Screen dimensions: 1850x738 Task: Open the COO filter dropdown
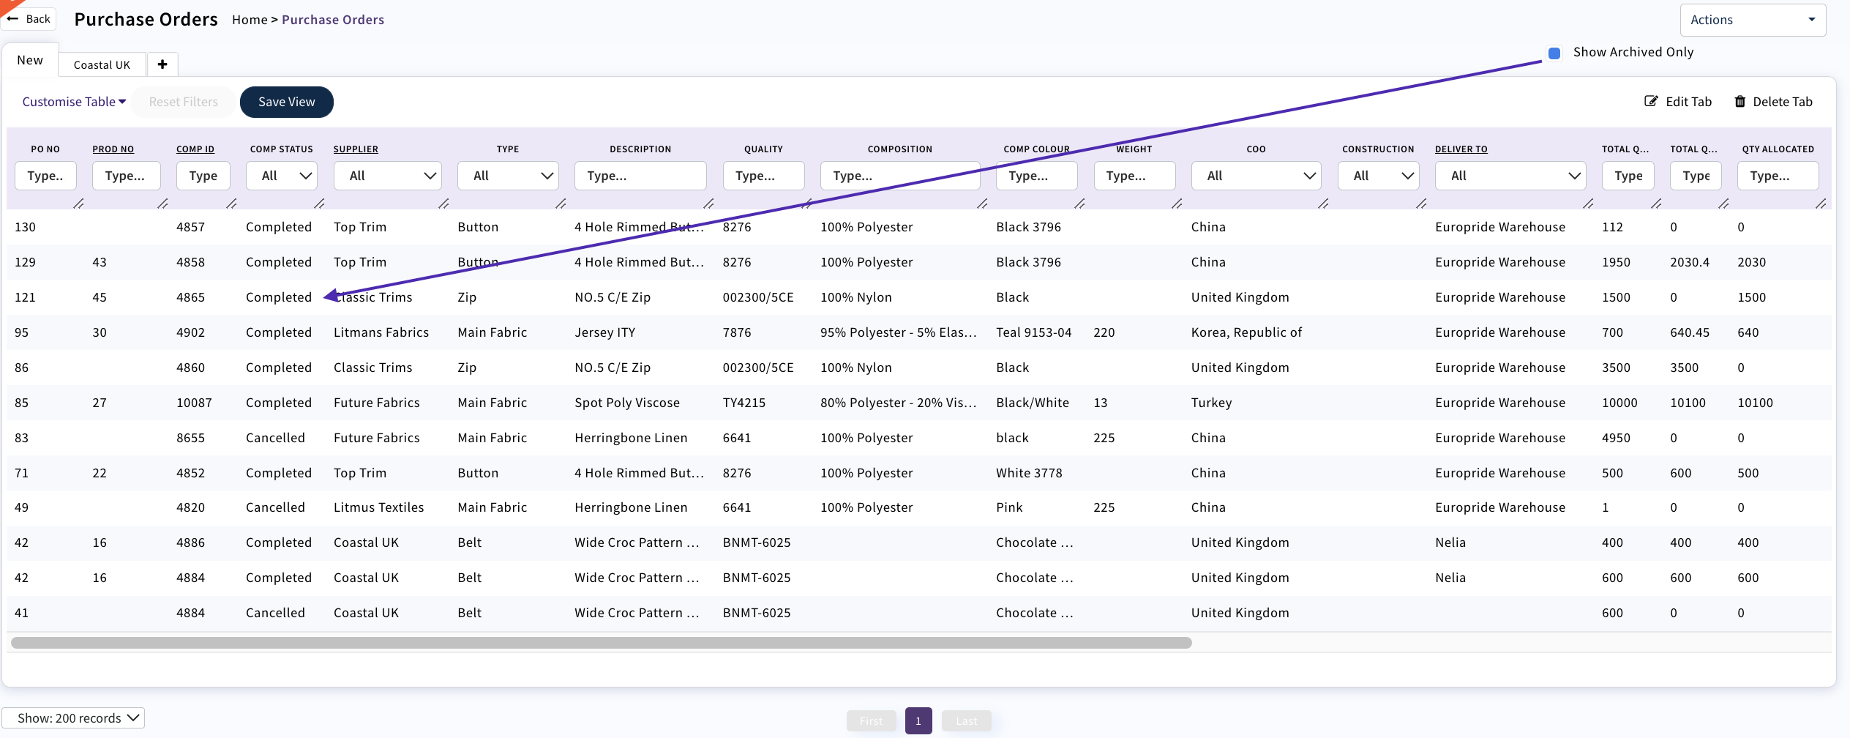[1256, 176]
